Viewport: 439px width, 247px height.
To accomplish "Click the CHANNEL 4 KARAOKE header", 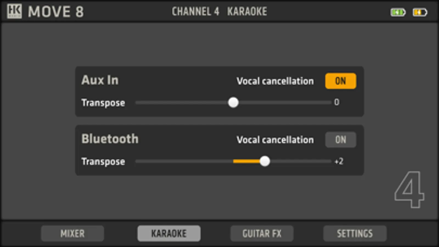I will click(x=219, y=12).
